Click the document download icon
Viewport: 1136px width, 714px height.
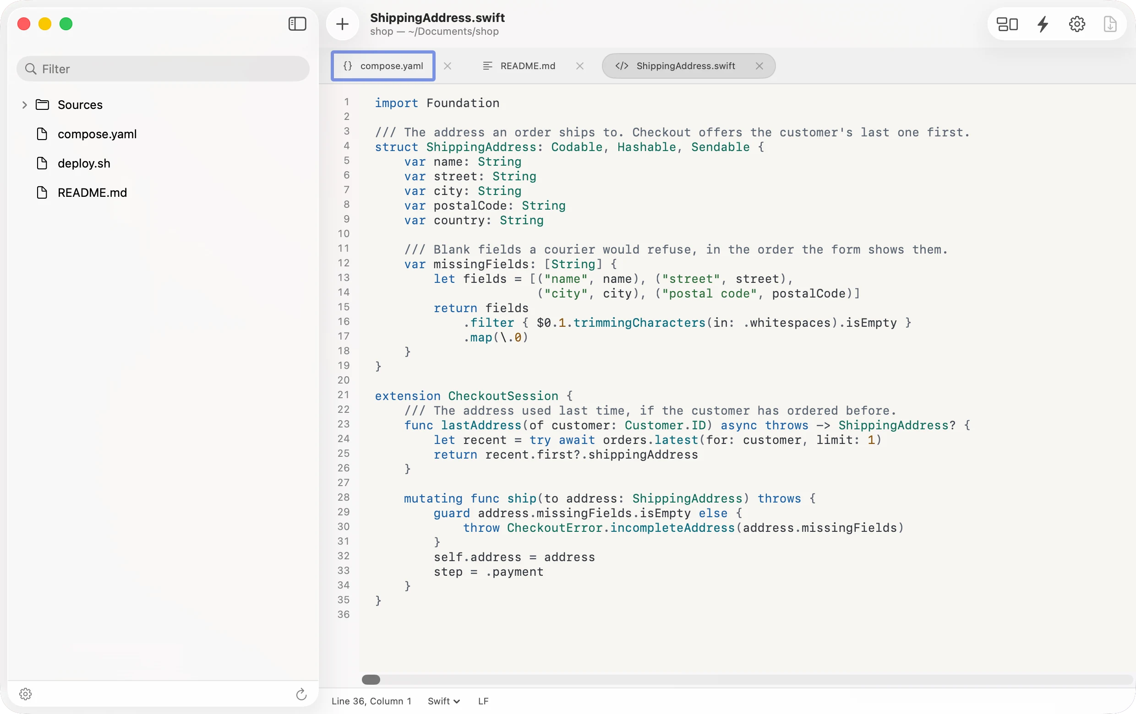pos(1110,23)
